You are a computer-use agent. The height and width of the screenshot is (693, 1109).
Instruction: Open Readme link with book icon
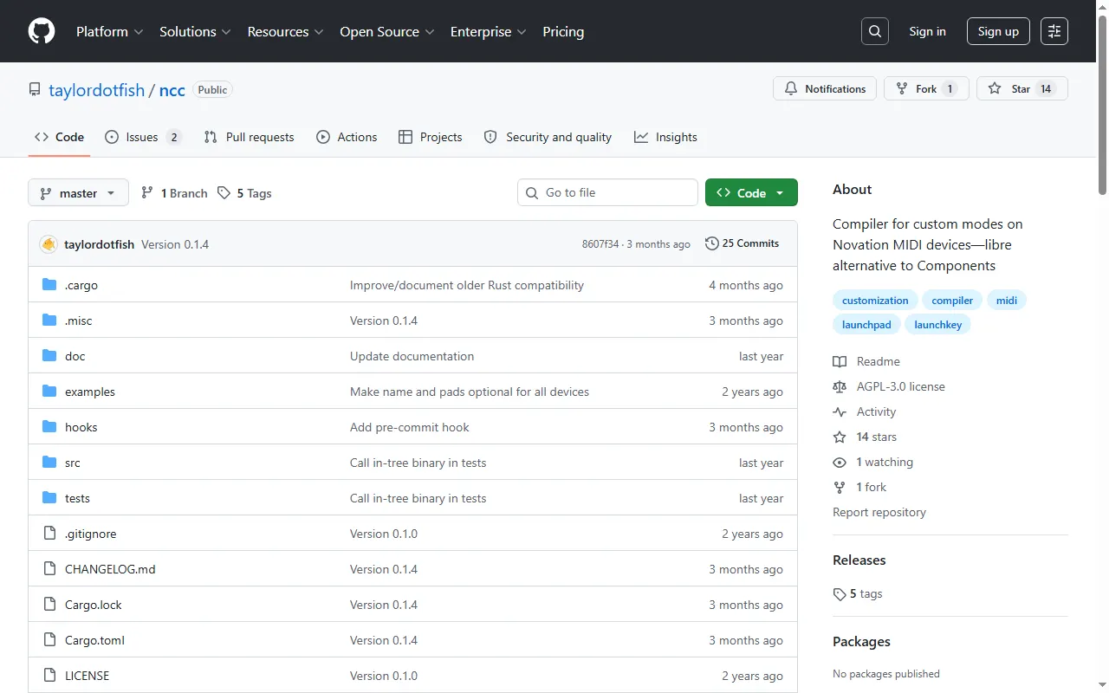coord(866,361)
